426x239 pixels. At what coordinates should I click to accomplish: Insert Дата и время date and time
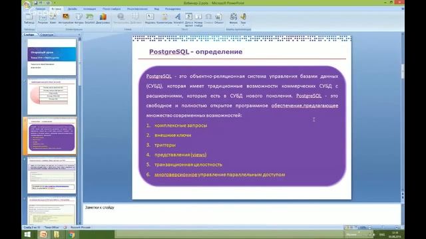point(188,19)
